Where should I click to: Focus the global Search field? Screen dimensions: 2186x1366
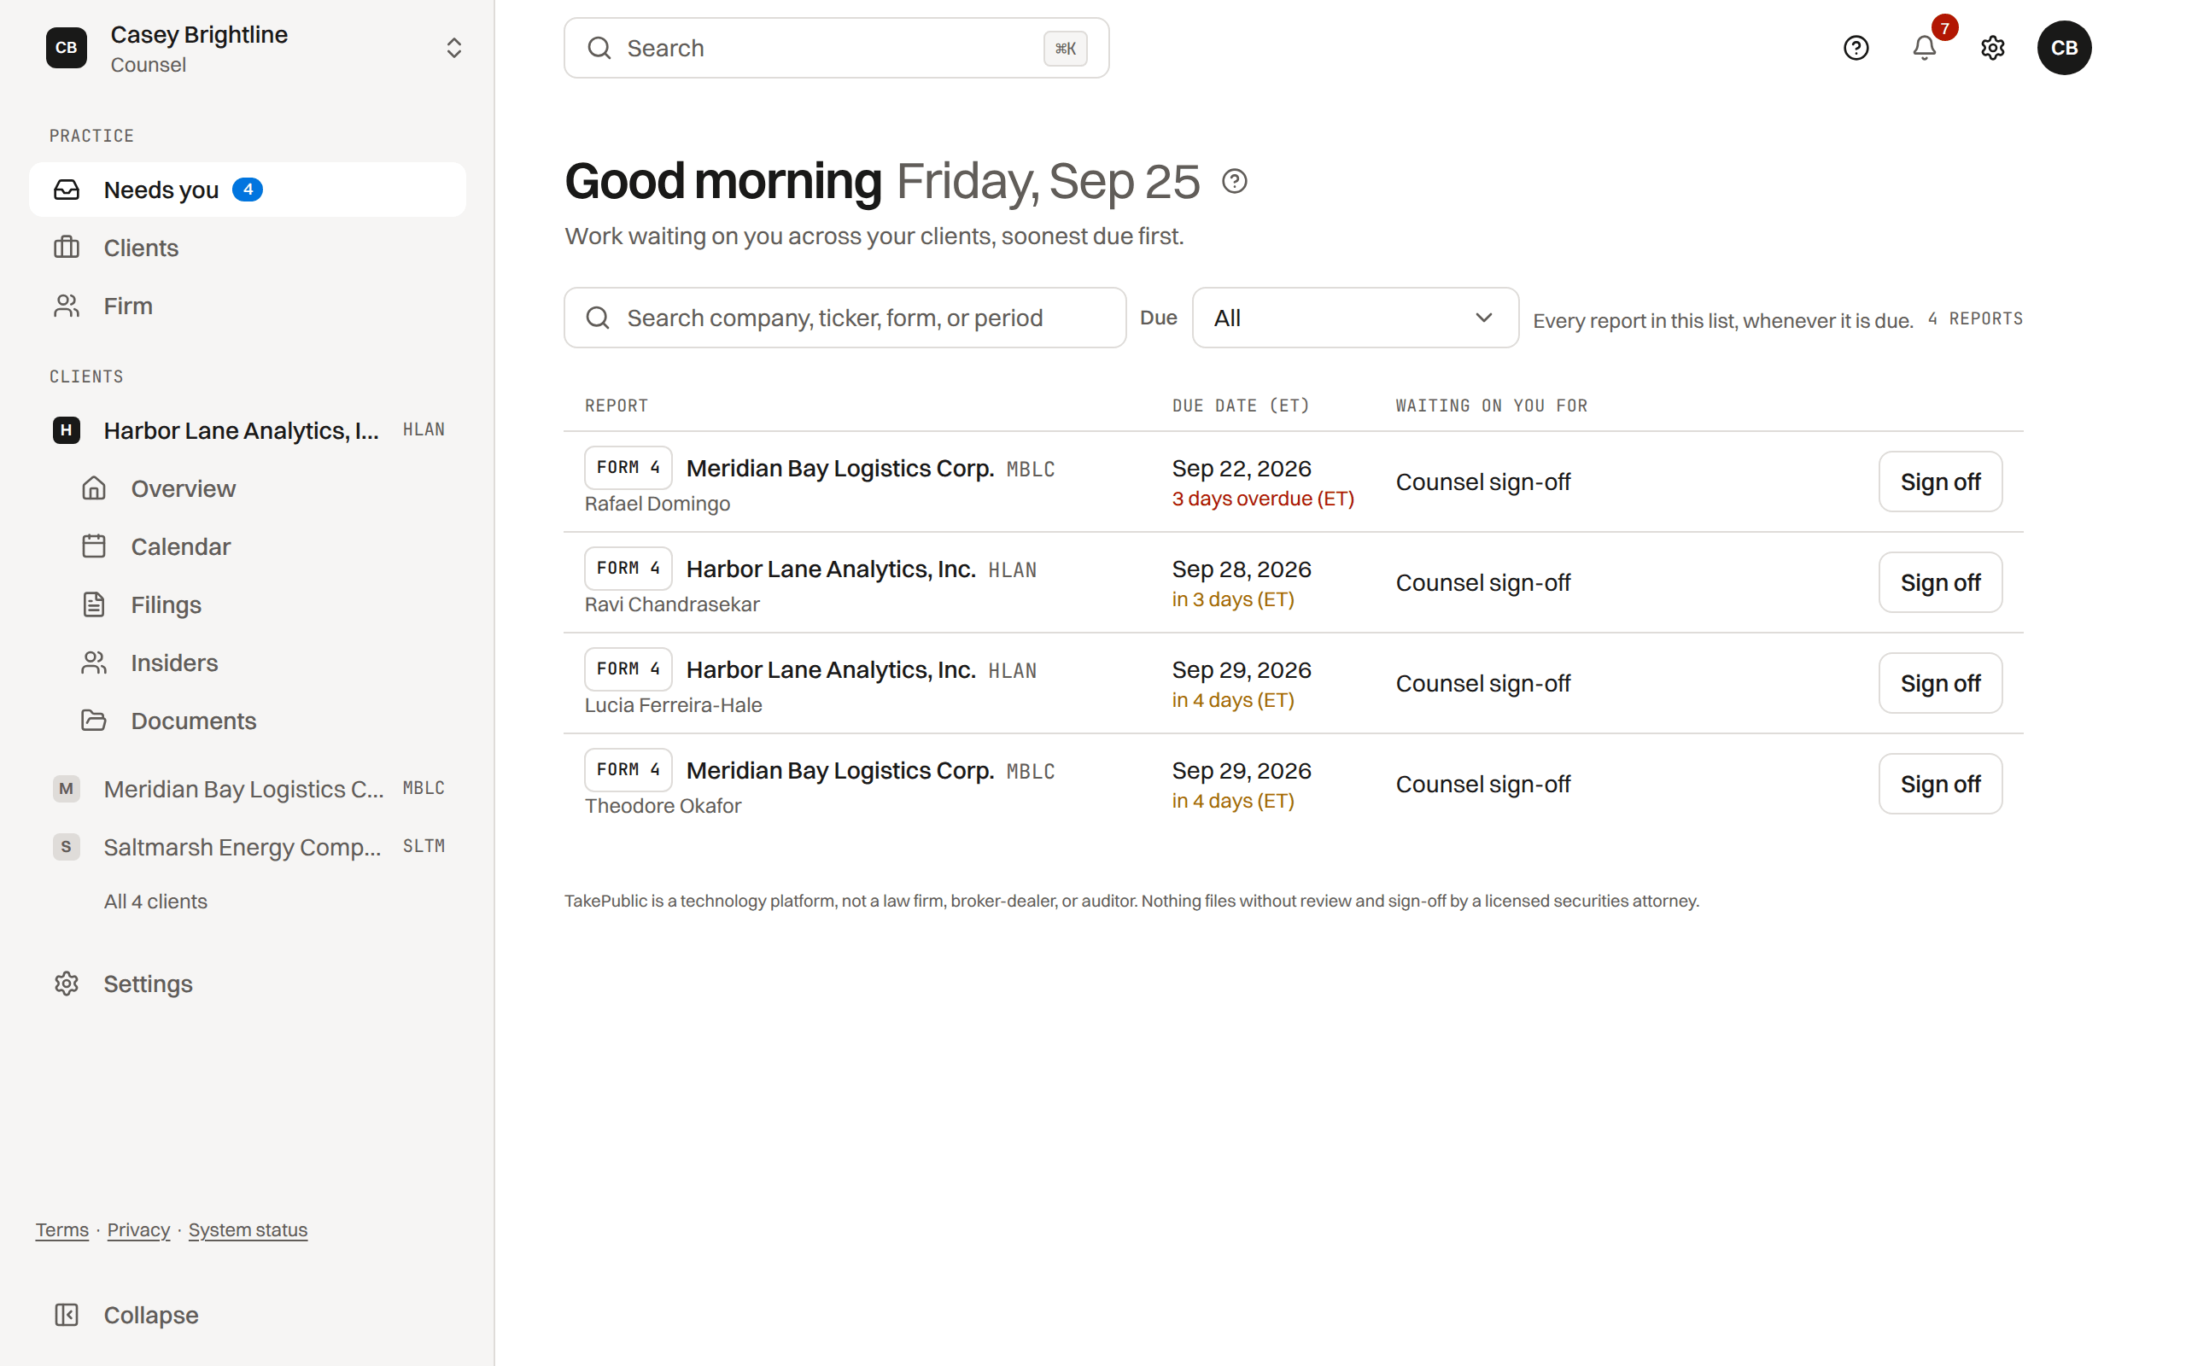click(x=837, y=48)
